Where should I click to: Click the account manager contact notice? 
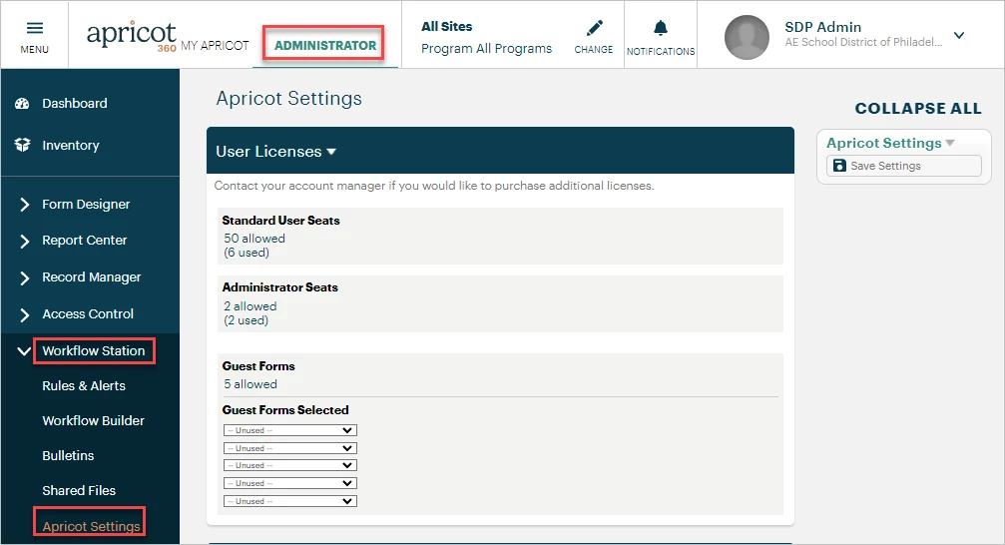[434, 186]
